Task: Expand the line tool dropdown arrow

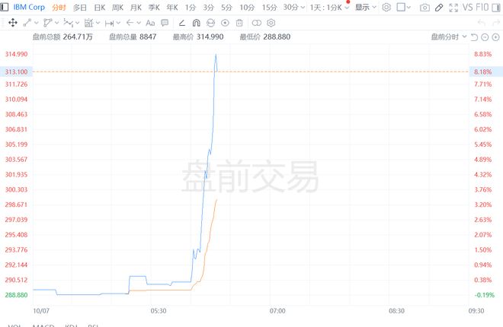Action: (37, 23)
